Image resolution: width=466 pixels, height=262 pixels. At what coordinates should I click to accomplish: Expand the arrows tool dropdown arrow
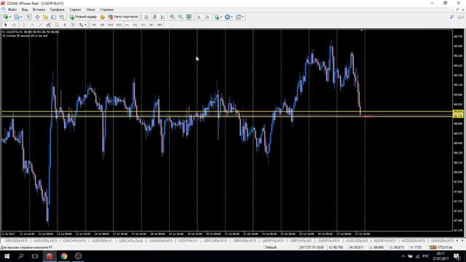(85, 25)
